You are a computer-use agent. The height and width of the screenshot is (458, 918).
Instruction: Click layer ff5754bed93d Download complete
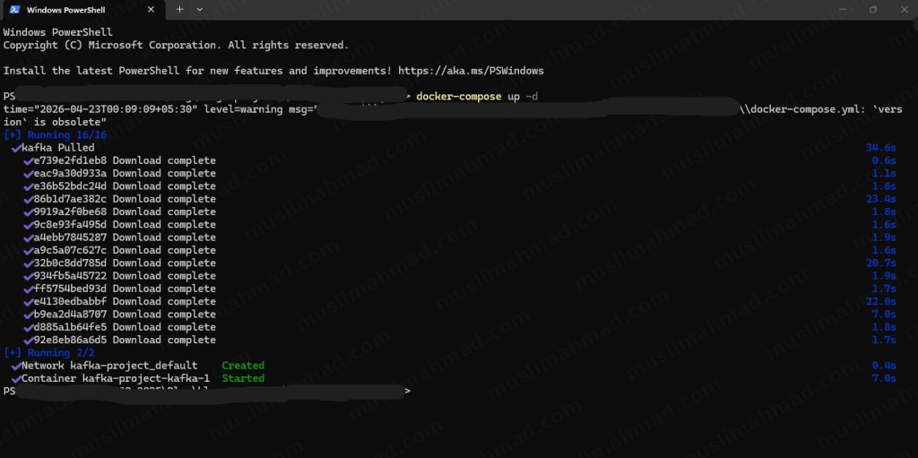[125, 289]
